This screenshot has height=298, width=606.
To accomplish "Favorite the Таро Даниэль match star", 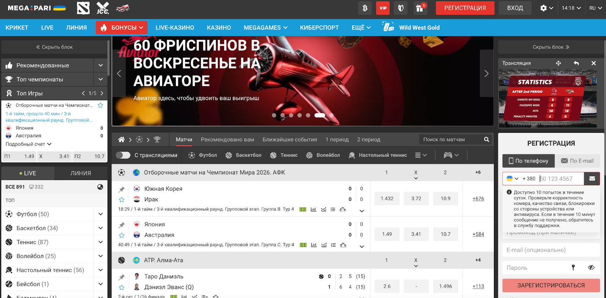I will tap(122, 287).
